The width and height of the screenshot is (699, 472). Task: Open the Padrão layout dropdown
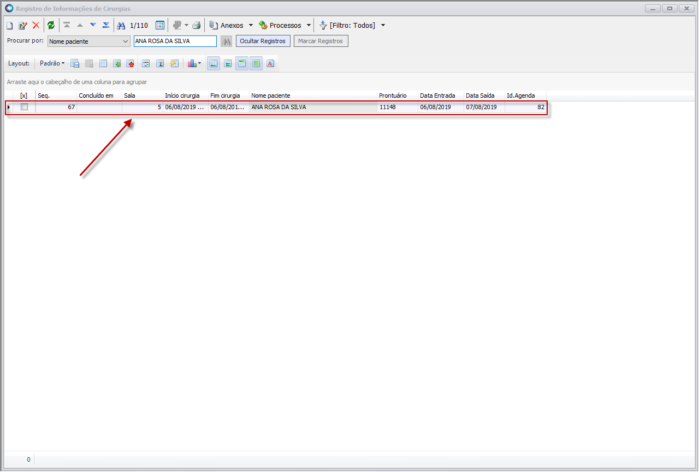tap(52, 63)
